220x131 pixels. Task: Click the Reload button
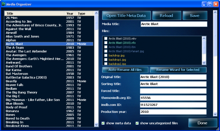click(167, 15)
